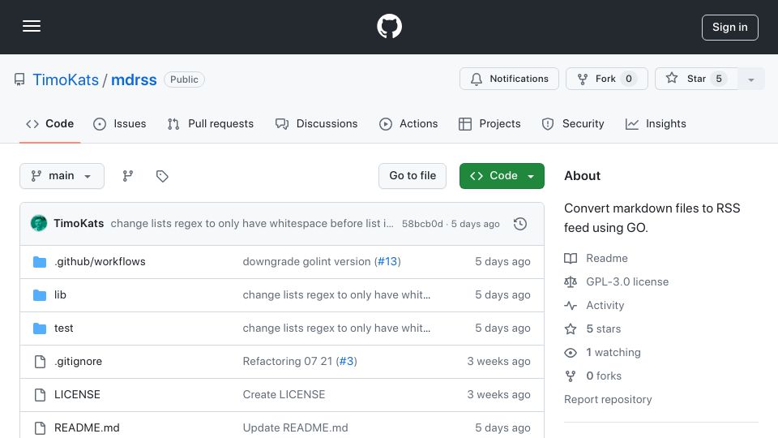Open commit hash 58bcb0d
778x438 pixels.
point(422,224)
